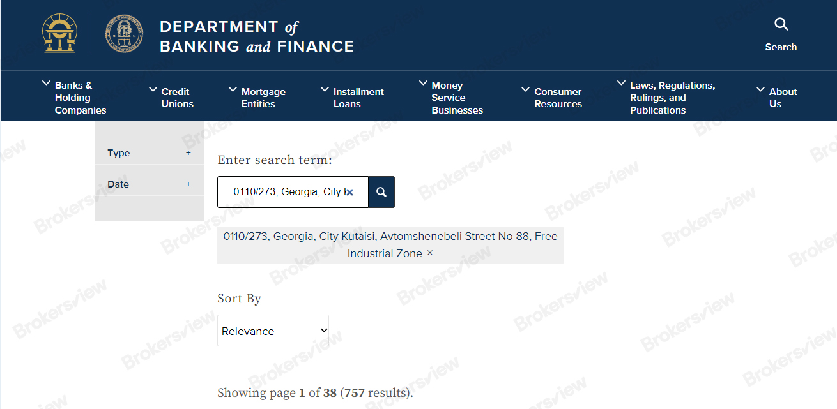Open the Credit Unions menu
This screenshot has width=837, height=409.
(177, 98)
